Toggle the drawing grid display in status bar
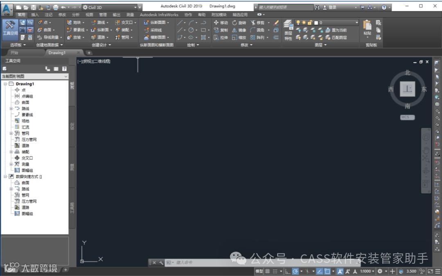Viewport: 442px width, 276px height. tap(267, 271)
